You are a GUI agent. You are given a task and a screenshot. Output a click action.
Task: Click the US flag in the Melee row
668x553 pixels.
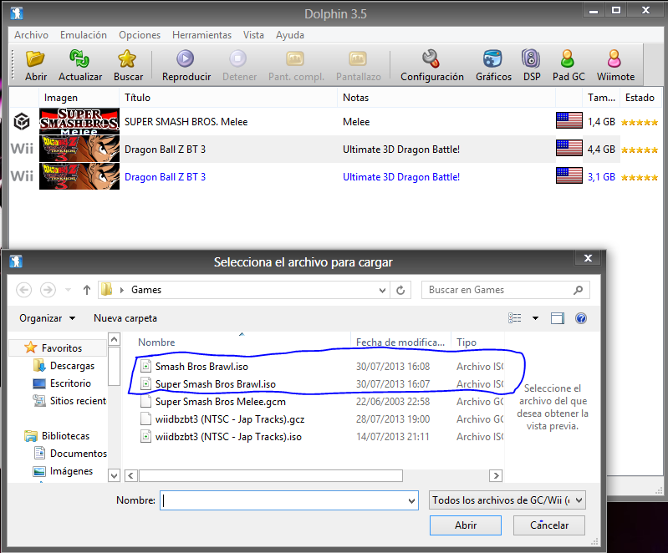pos(569,120)
